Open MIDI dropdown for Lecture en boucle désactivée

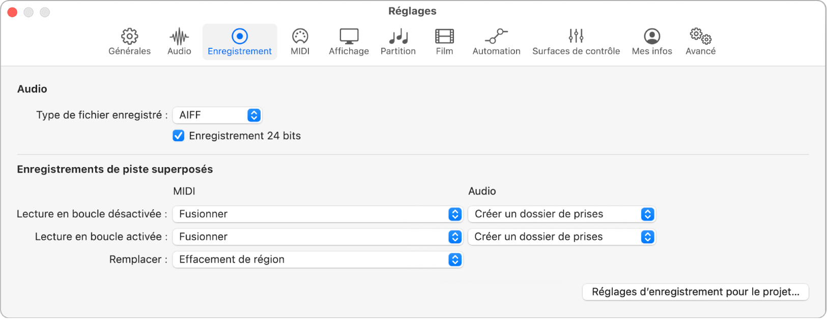(x=318, y=214)
